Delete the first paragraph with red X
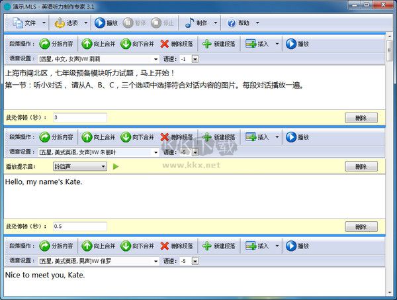 click(177, 44)
